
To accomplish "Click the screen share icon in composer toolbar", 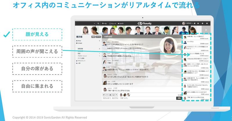I will [x=113, y=95].
